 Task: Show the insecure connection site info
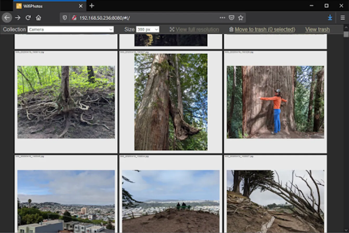click(x=74, y=18)
